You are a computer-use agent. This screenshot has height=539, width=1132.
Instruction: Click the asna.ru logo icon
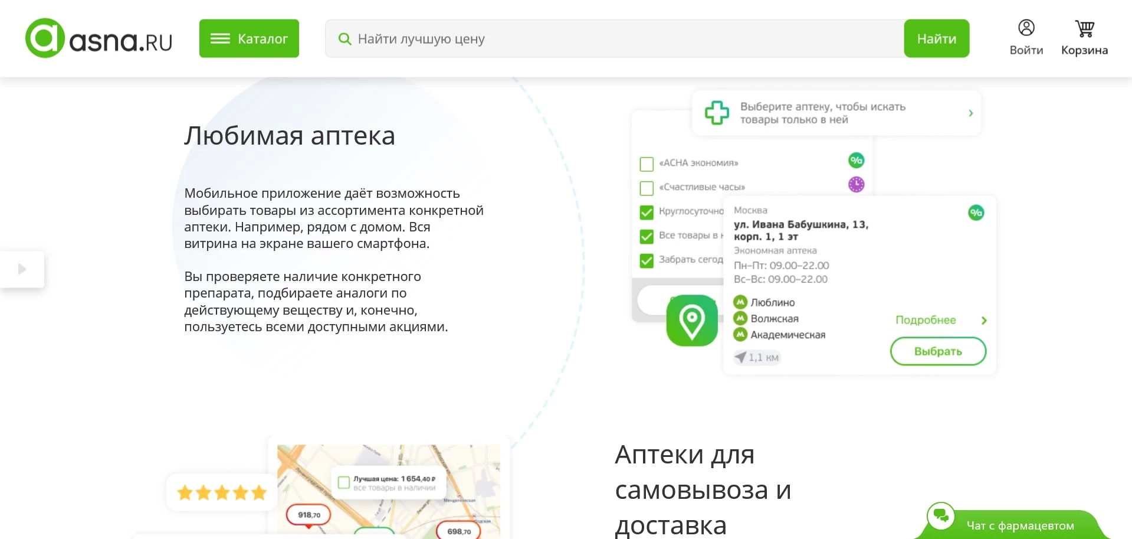point(45,38)
